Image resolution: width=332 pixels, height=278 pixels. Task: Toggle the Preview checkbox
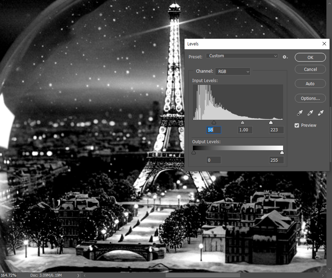click(x=297, y=125)
